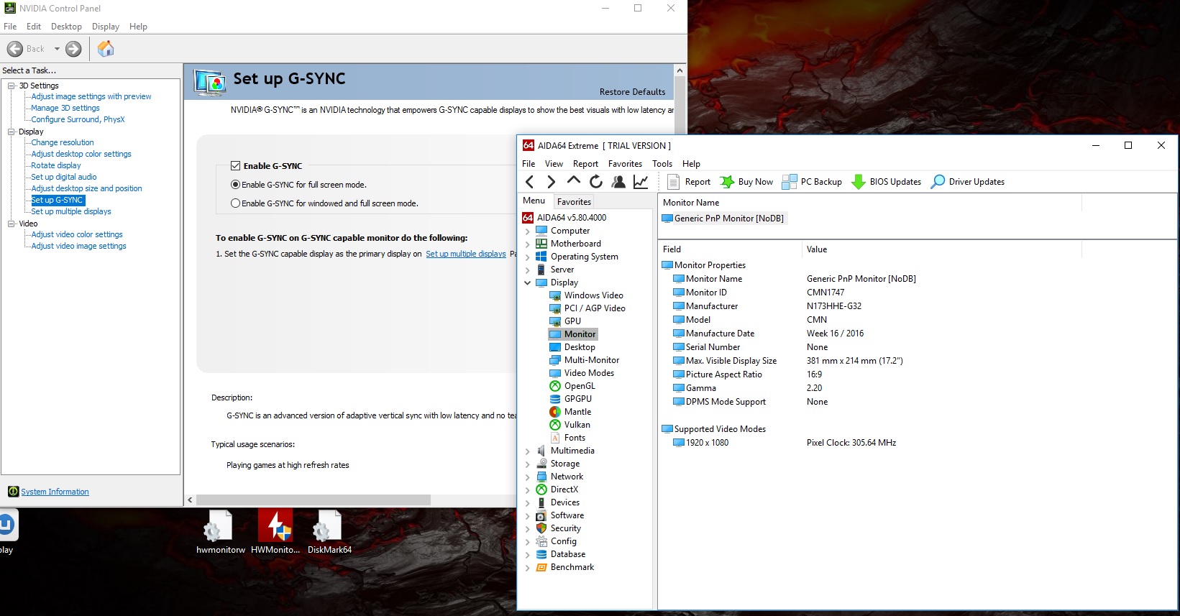Expand Operating System node in AIDA64
This screenshot has height=616, width=1180.
click(528, 257)
